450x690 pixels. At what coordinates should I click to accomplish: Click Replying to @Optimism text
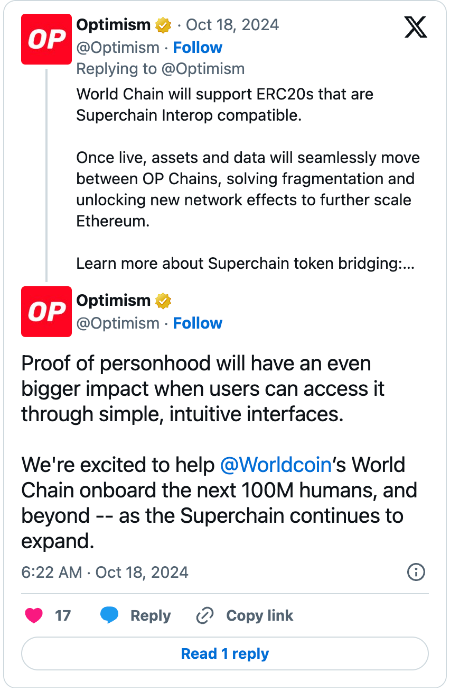[x=161, y=68]
